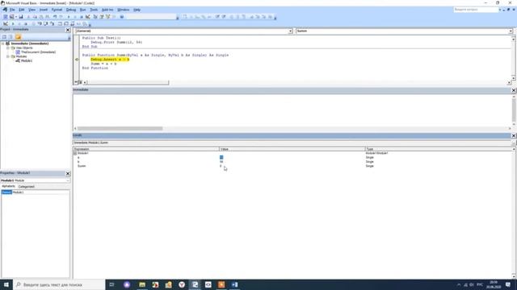Open Project Explorer from the Standard toolbar
Image resolution: width=517 pixels, height=290 pixels.
95,17
